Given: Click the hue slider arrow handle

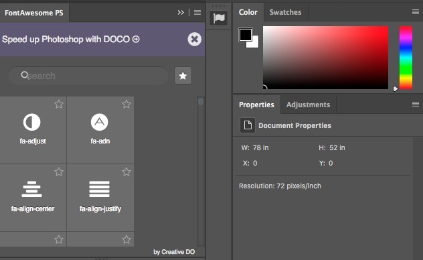Looking at the screenshot, I should click(395, 89).
